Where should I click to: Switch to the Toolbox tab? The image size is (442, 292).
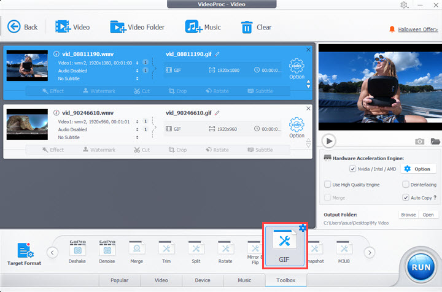286,280
